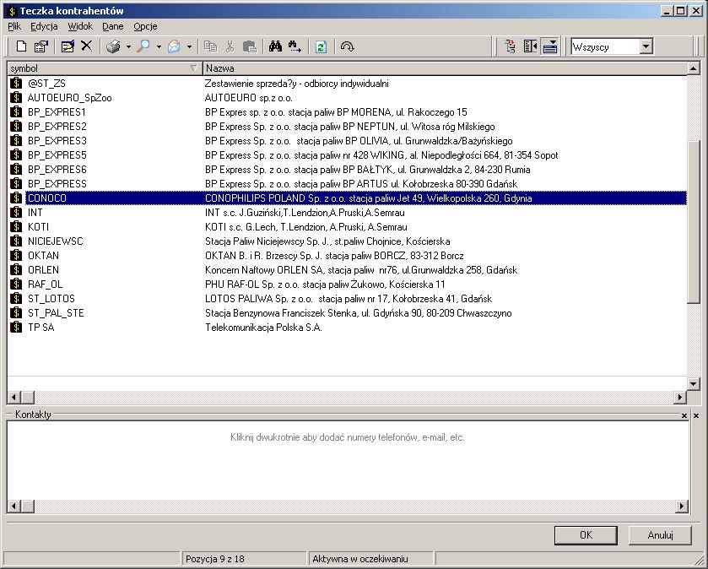Click the magnifying glass preview icon
This screenshot has height=569, width=708.
pyautogui.click(x=143, y=46)
